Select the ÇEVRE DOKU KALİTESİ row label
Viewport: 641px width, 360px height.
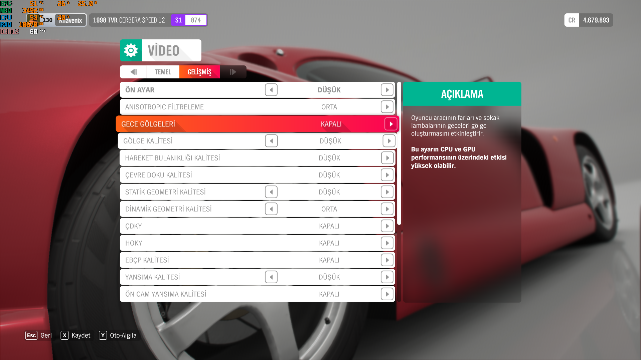tap(159, 175)
